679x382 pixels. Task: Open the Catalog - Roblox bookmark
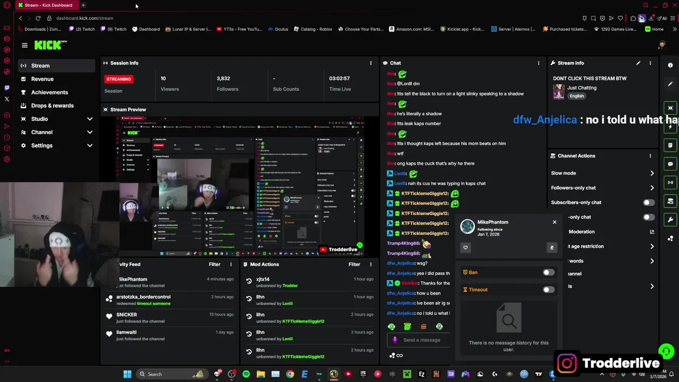313,29
